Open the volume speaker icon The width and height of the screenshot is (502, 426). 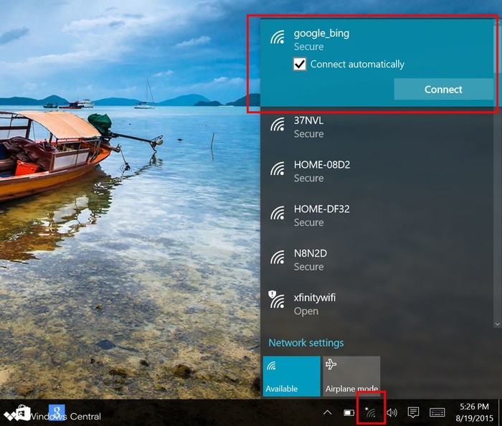[392, 412]
